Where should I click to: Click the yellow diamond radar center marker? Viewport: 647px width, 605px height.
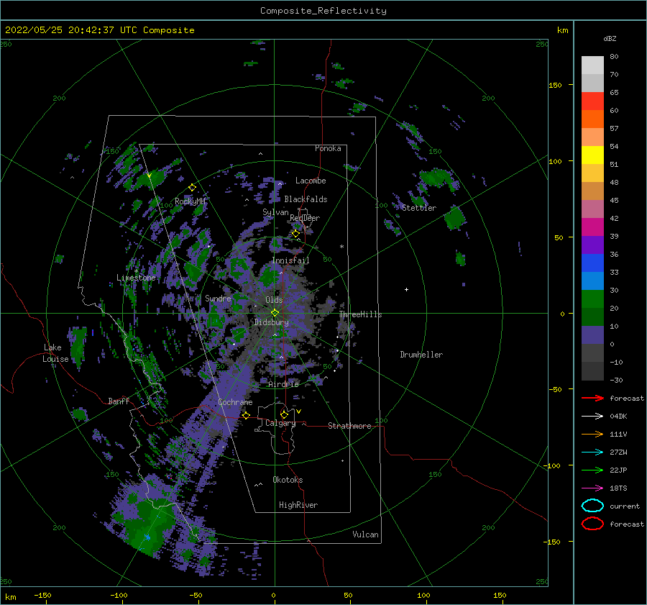click(275, 313)
